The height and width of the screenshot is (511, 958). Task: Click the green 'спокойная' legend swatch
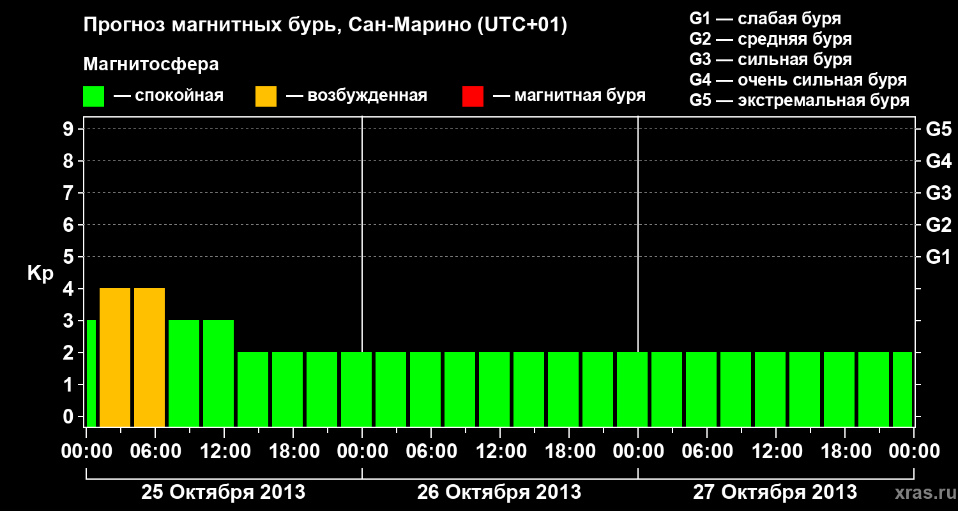94,96
